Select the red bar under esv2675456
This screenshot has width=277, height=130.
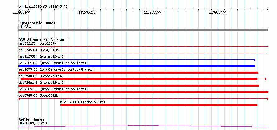tap(138, 73)
